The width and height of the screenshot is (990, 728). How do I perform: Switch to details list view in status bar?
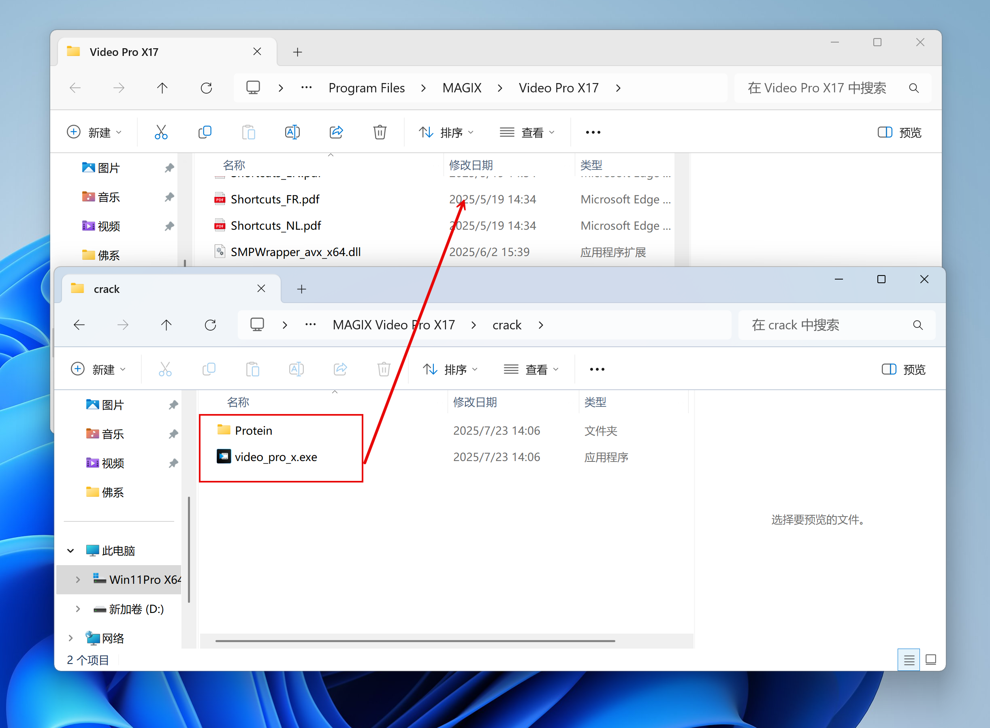[909, 660]
